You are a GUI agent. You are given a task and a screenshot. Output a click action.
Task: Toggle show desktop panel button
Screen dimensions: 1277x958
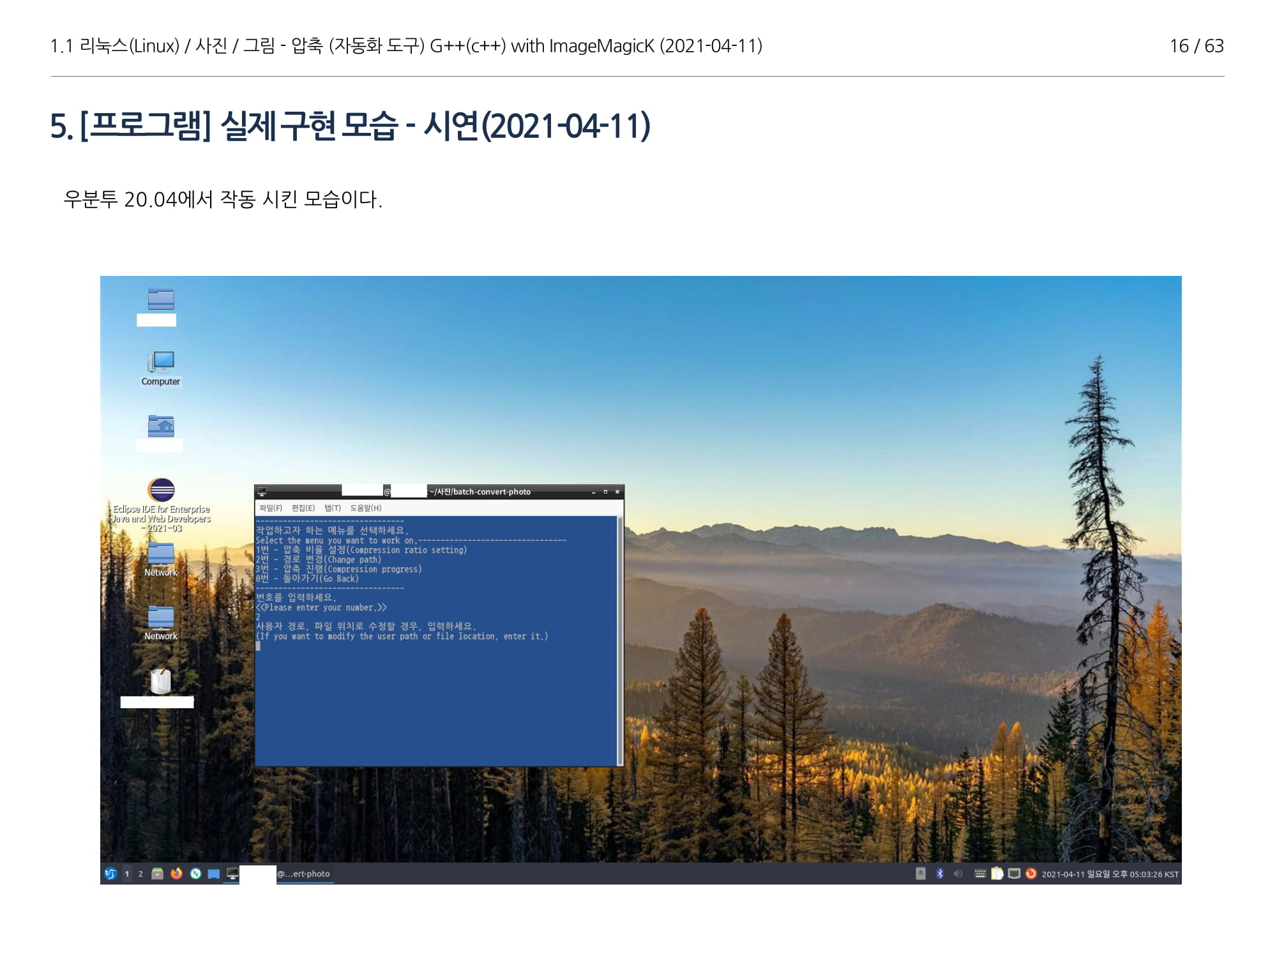pyautogui.click(x=214, y=874)
